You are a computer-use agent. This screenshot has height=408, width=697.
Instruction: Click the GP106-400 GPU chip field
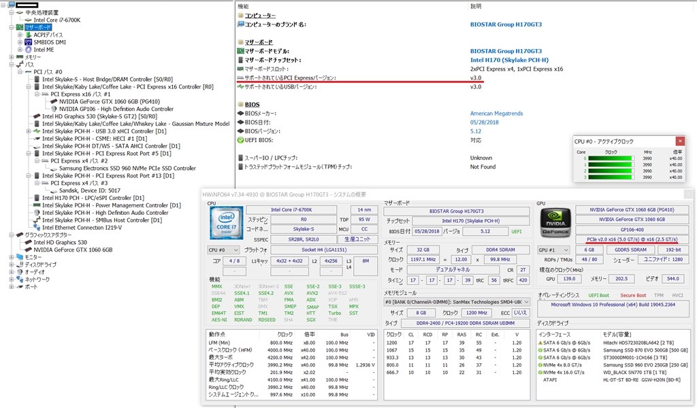(x=632, y=230)
